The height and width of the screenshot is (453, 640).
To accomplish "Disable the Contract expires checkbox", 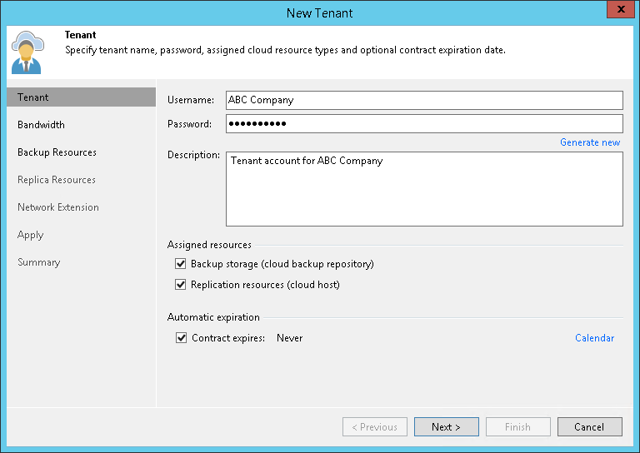I will coord(182,338).
